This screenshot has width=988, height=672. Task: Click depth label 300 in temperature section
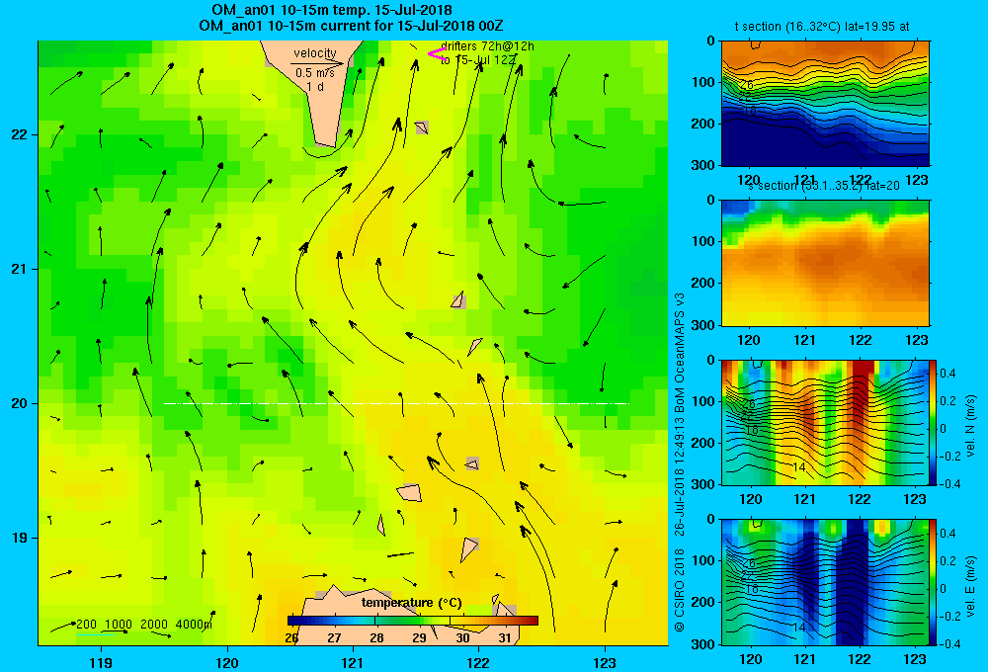[x=703, y=165]
